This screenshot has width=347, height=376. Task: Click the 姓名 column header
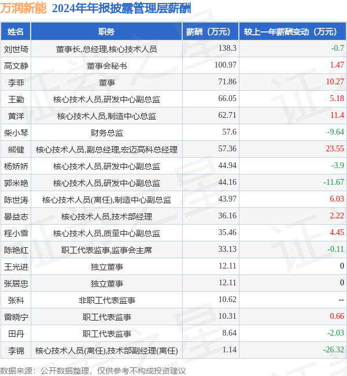pos(16,31)
